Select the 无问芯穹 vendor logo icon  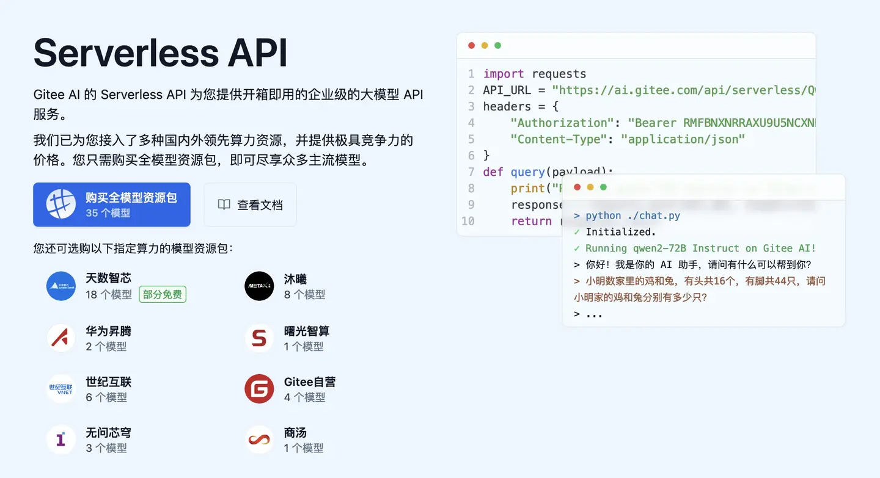tap(61, 440)
